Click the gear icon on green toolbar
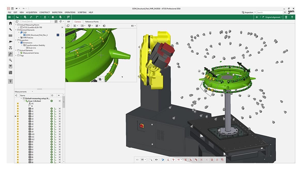Image resolution: width=302 pixels, height=170 pixels. [x=53, y=17]
